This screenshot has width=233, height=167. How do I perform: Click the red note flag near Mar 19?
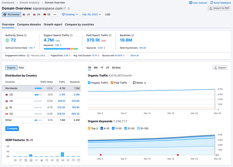[178, 155]
